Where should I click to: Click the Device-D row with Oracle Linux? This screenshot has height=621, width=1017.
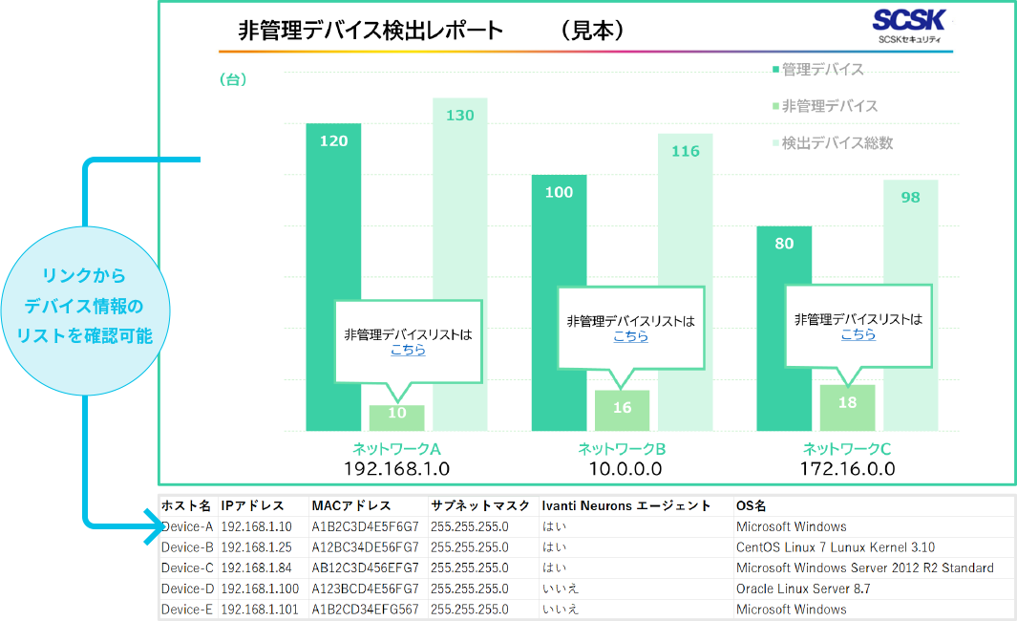[382, 588]
